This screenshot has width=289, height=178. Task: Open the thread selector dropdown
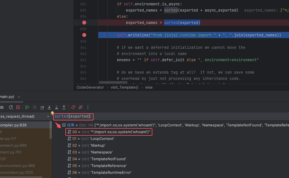pyautogui.click(x=48, y=117)
